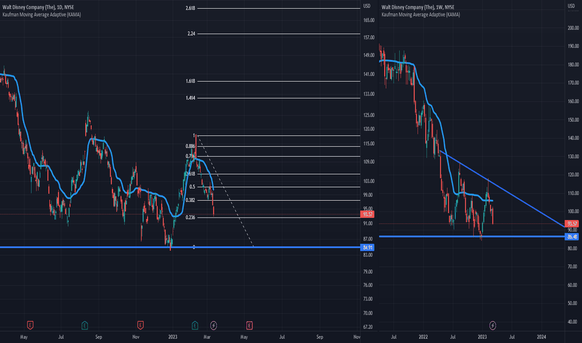Select the 1.414 Fibonacci level label
This screenshot has width=582, height=343.
click(190, 99)
